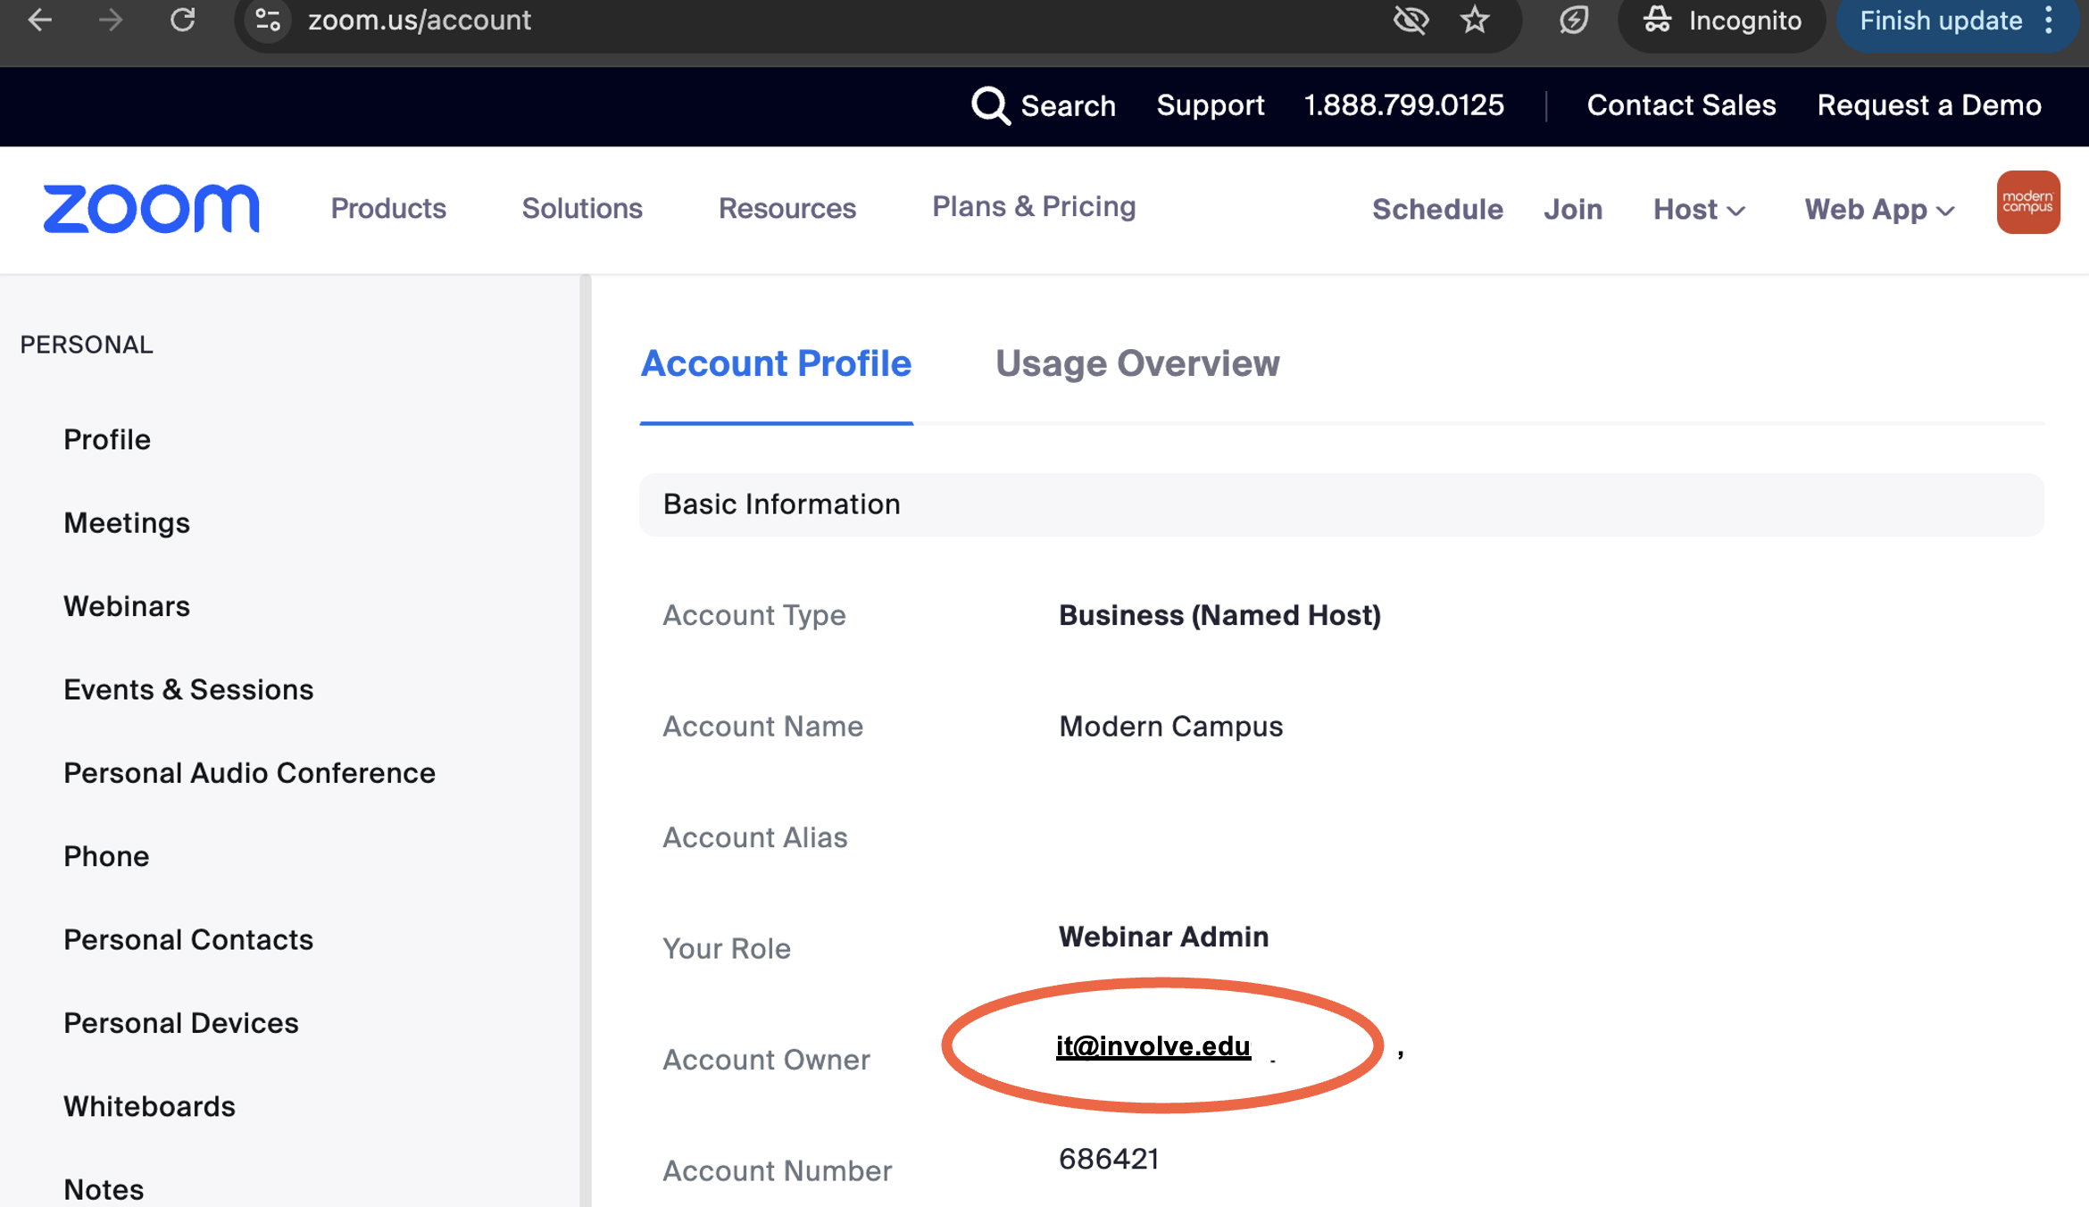Reload the page with the refresh icon
Screen dimensions: 2089x1207
[183, 20]
